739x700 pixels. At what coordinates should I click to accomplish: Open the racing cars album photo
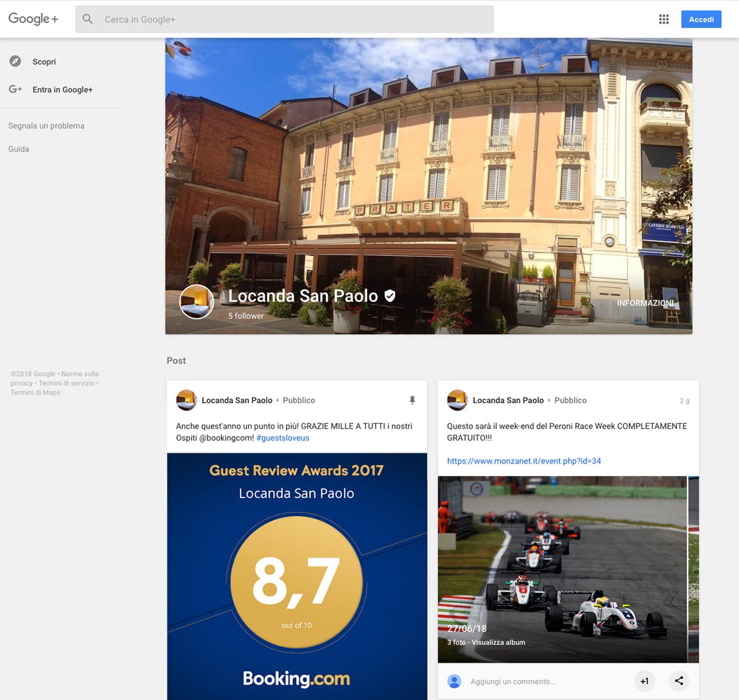(562, 570)
